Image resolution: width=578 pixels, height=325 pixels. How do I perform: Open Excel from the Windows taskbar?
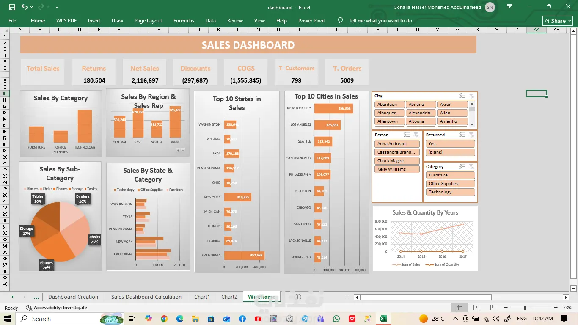pyautogui.click(x=383, y=319)
